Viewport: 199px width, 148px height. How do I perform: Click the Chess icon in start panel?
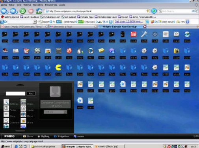23,102
